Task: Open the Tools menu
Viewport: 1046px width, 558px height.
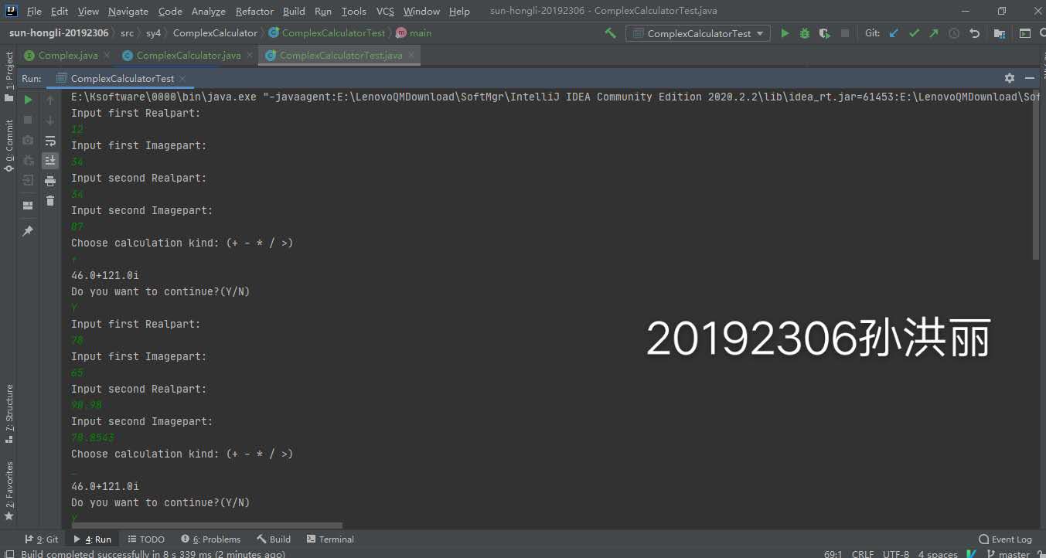Action: [354, 12]
